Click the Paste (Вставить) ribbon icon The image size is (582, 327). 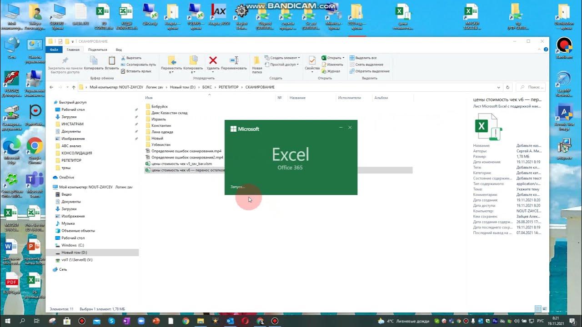(x=111, y=63)
